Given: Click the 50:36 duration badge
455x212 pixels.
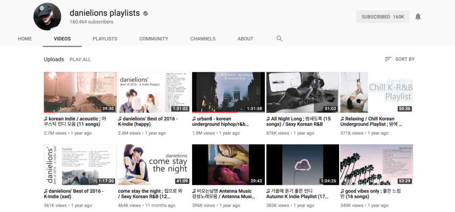Looking at the screenshot, I should [x=404, y=109].
